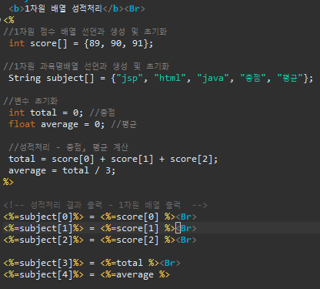Click the comment '//1차원 점수 배열 선언과 생성 및 초기화'
This screenshot has width=320, height=289.
click(x=85, y=32)
